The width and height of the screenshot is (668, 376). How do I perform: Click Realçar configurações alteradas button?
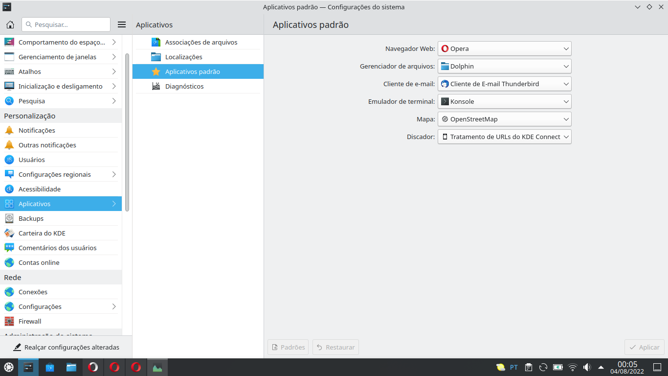coord(66,347)
